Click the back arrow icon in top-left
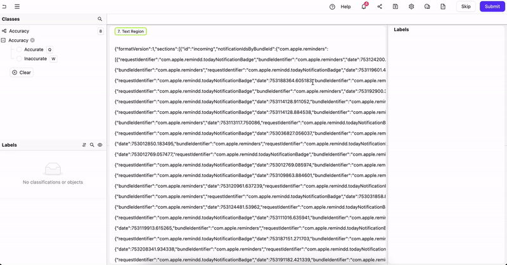The image size is (507, 265). [x=4, y=6]
